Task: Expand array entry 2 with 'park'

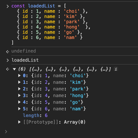Action: pos(19,89)
